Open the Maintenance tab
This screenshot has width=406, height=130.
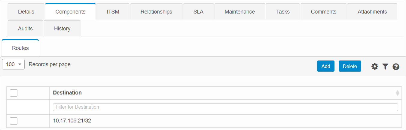pos(240,12)
